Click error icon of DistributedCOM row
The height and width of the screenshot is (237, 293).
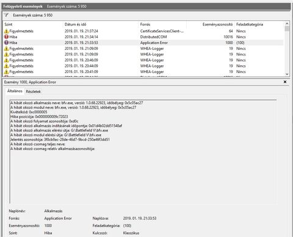coord(6,37)
